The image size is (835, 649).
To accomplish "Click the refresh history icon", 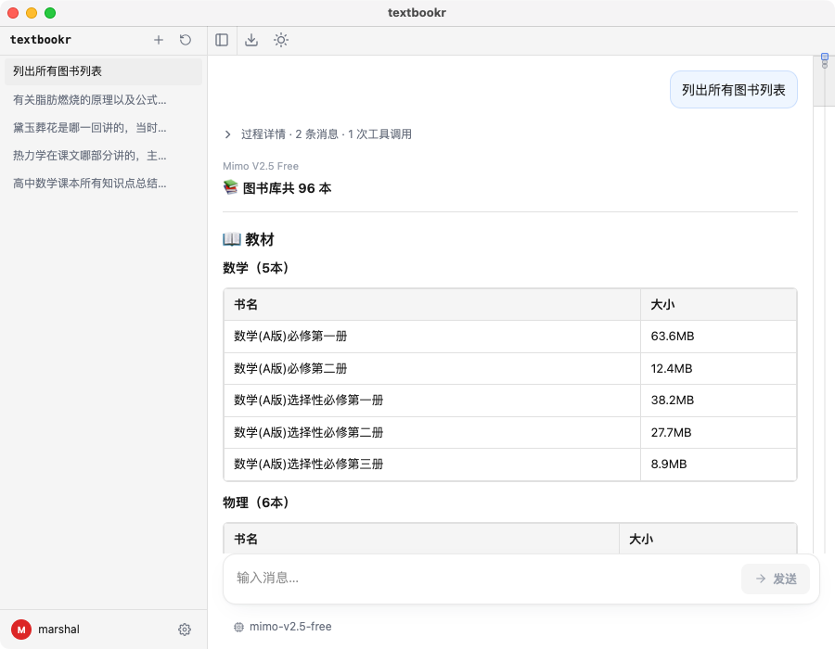I will point(186,40).
